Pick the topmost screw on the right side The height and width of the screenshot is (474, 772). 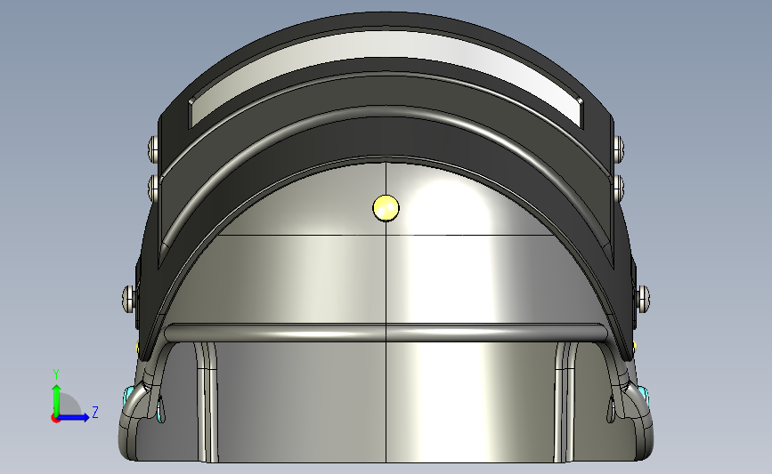[618, 149]
